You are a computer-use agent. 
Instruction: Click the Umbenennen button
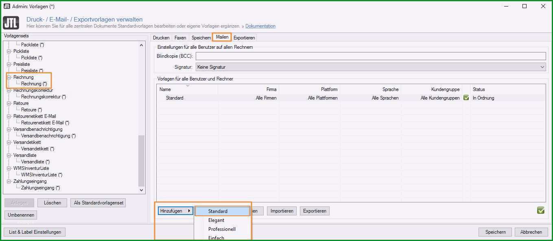pos(21,215)
